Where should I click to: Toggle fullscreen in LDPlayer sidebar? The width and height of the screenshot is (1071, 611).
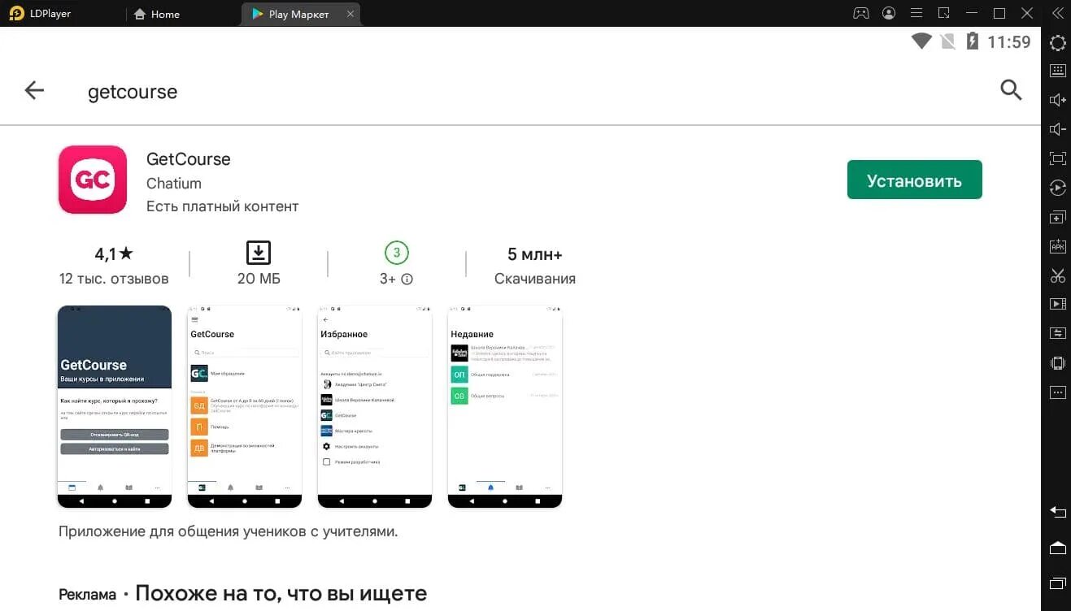point(1057,158)
